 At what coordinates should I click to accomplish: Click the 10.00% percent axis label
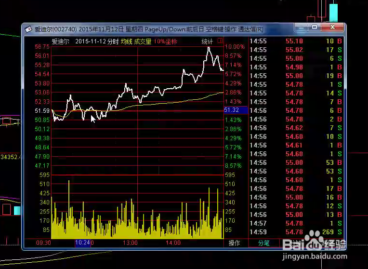[x=235, y=46]
